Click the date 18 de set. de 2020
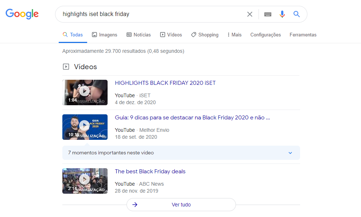This screenshot has width=361, height=217. [136, 137]
